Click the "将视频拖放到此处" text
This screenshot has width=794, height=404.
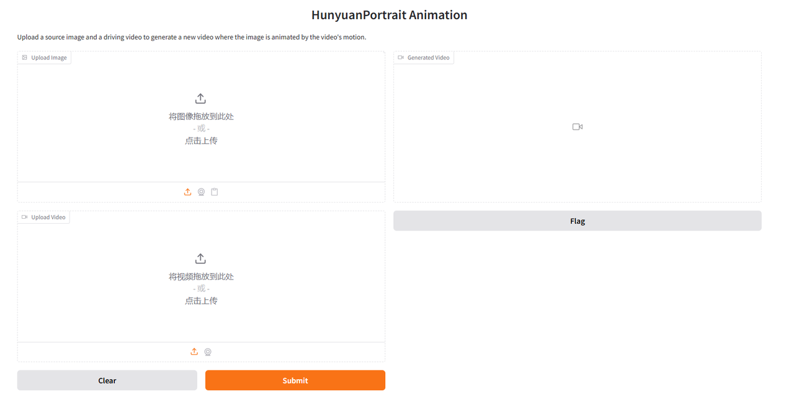click(x=201, y=276)
